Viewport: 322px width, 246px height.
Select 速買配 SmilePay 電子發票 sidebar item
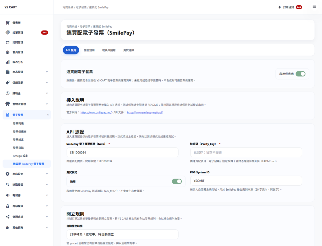click(x=27, y=164)
